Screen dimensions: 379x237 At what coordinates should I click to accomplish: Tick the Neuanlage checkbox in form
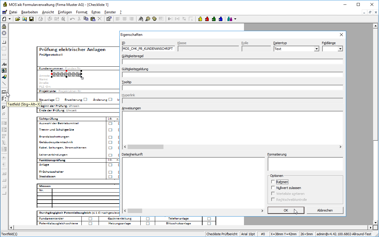[x=58, y=100]
